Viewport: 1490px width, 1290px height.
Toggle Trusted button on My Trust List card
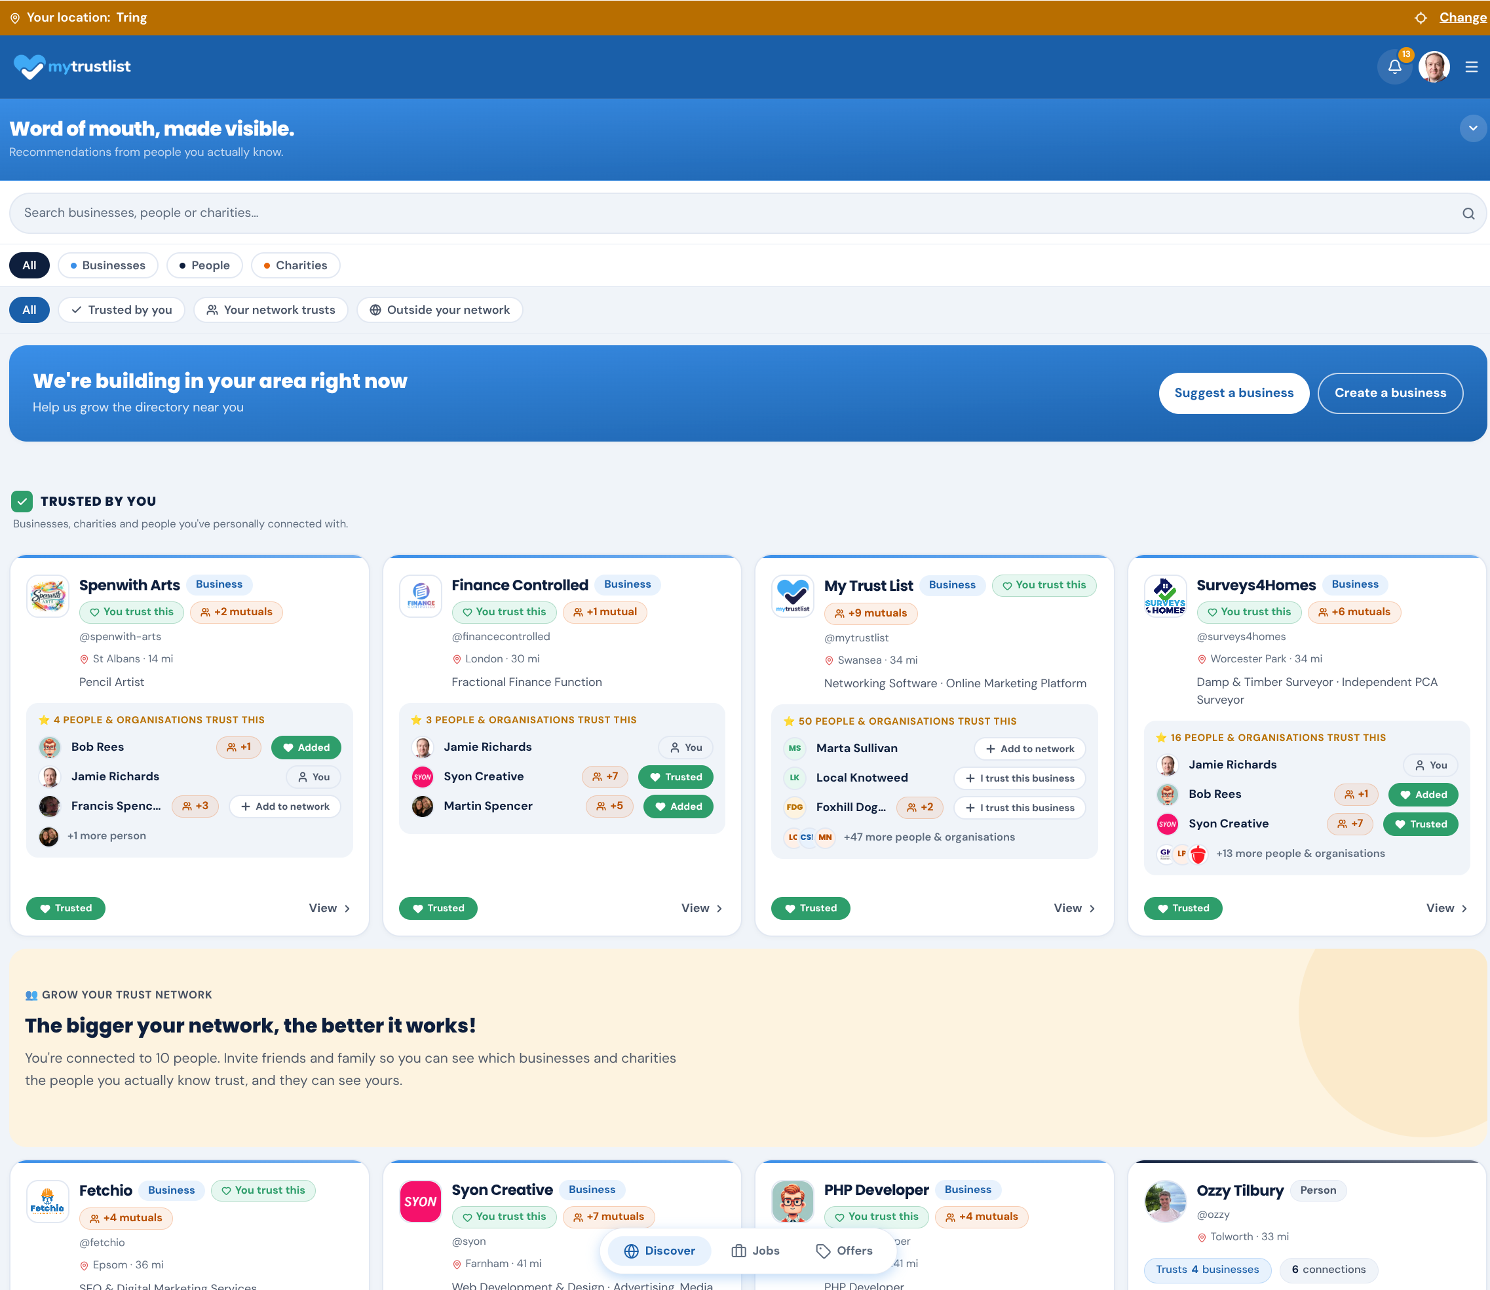click(811, 909)
